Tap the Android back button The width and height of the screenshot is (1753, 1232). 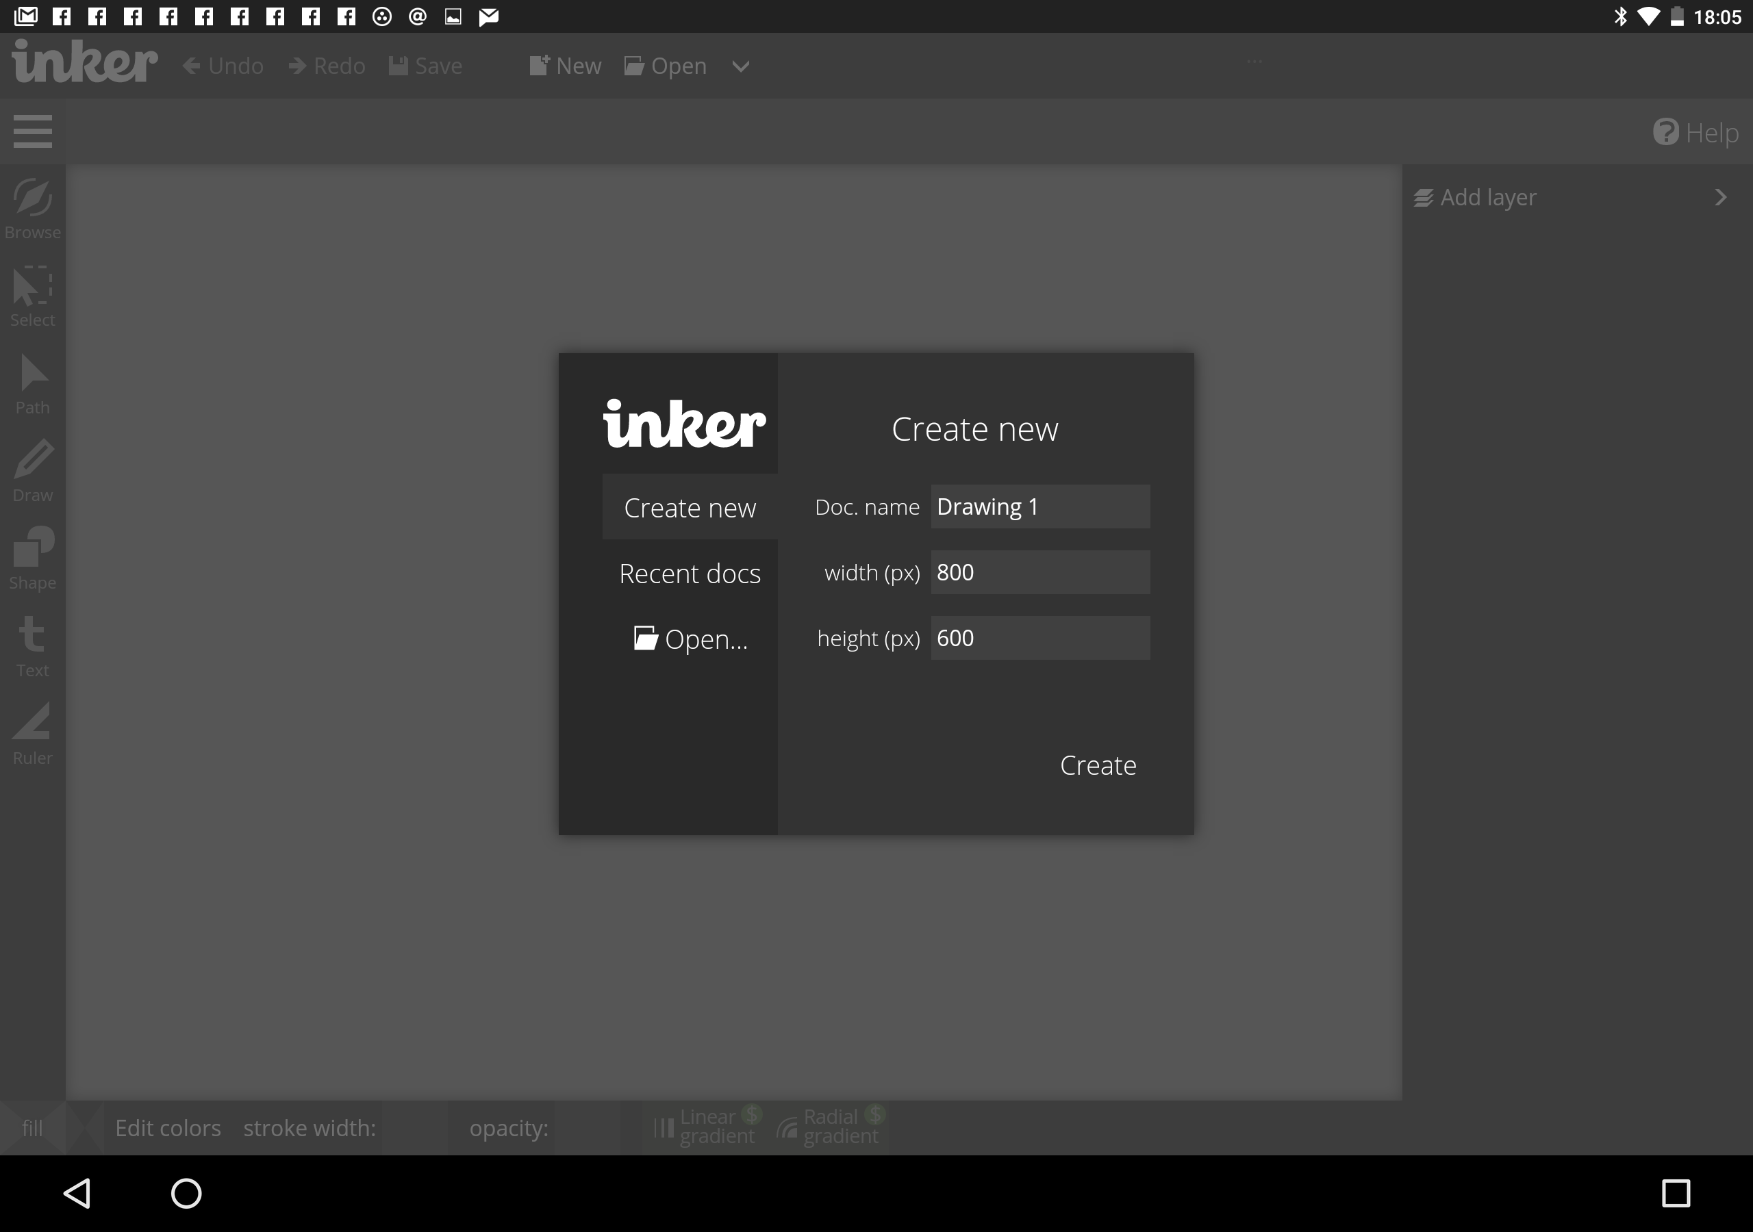click(78, 1193)
